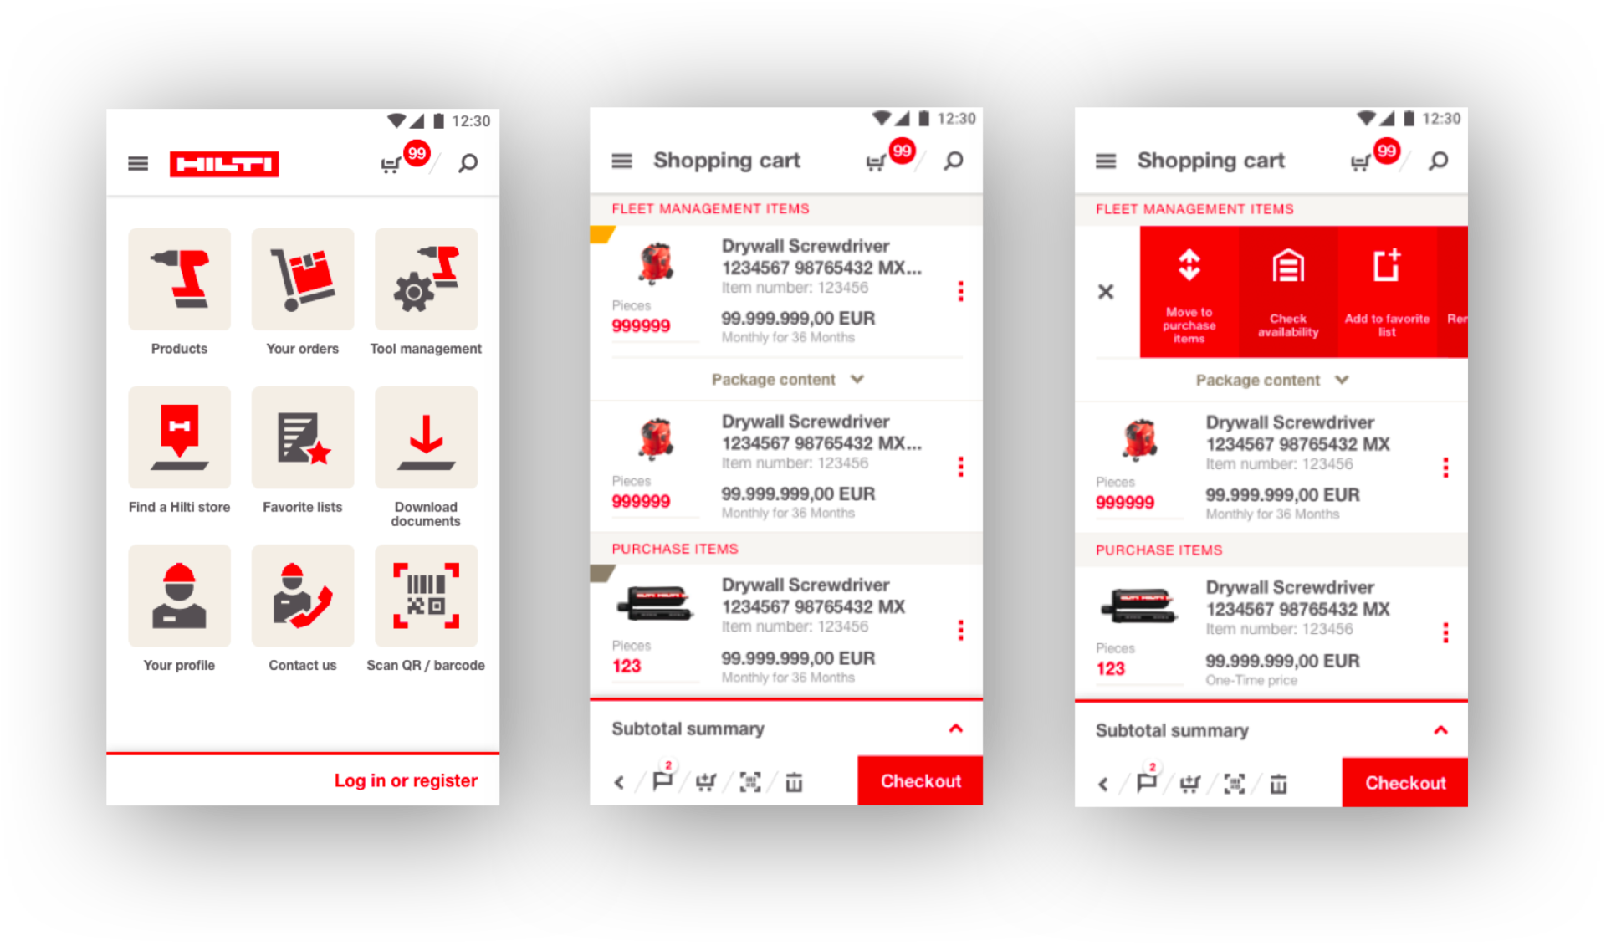Dismiss item with X close button

pos(1107,292)
